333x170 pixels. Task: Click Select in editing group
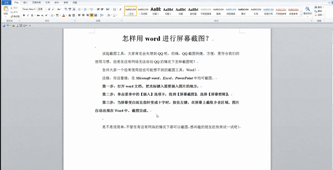point(319,15)
